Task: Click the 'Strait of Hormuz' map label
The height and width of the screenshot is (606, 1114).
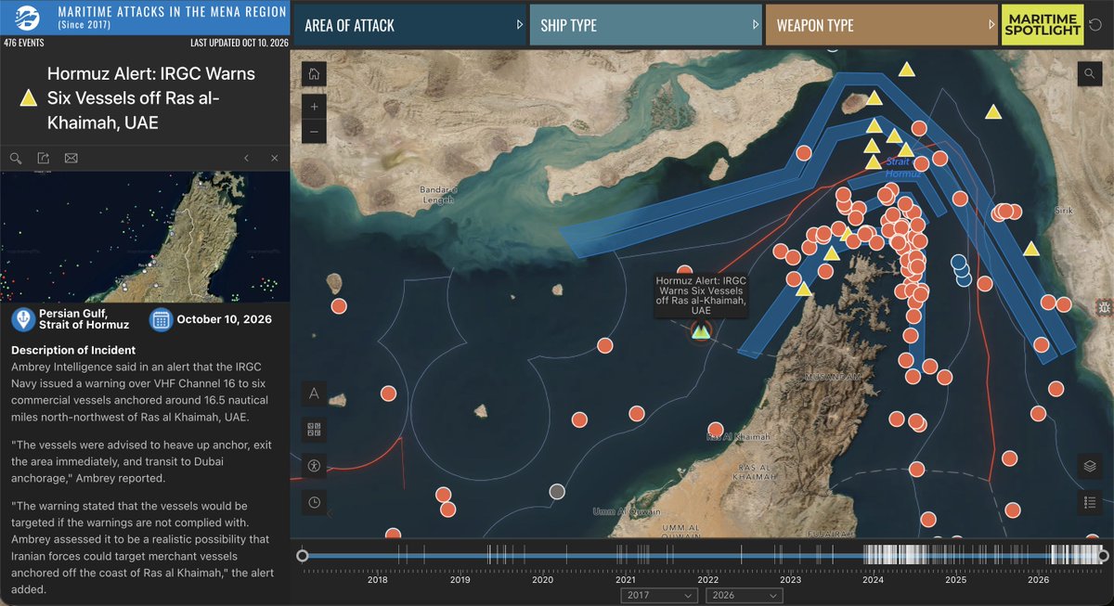Action: tap(901, 168)
